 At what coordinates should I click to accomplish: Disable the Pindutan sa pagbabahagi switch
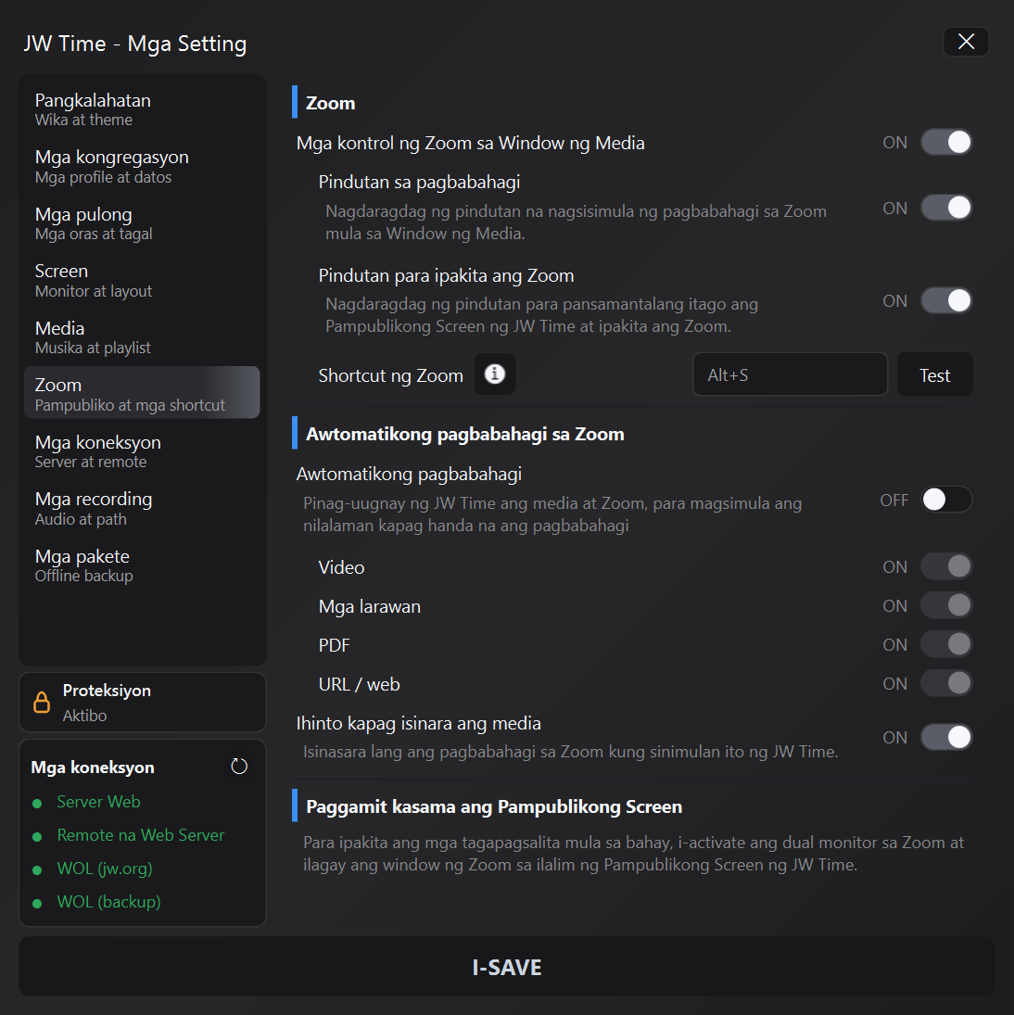pos(946,209)
